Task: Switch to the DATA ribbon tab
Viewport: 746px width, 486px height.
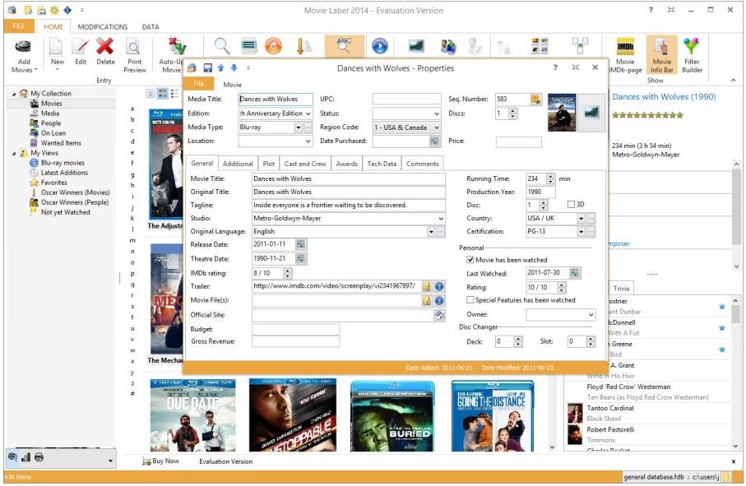Action: 151,27
